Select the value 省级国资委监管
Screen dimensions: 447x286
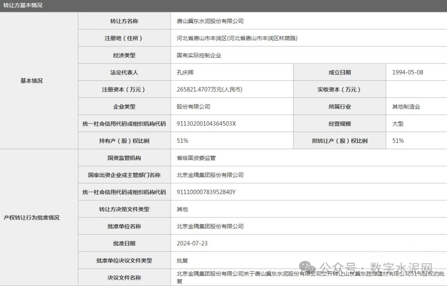coord(196,158)
